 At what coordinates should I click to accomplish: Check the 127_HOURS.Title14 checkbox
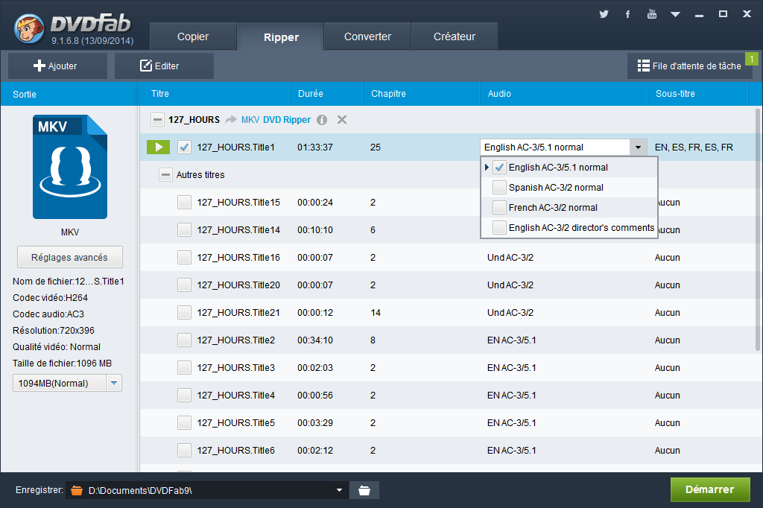pyautogui.click(x=184, y=229)
